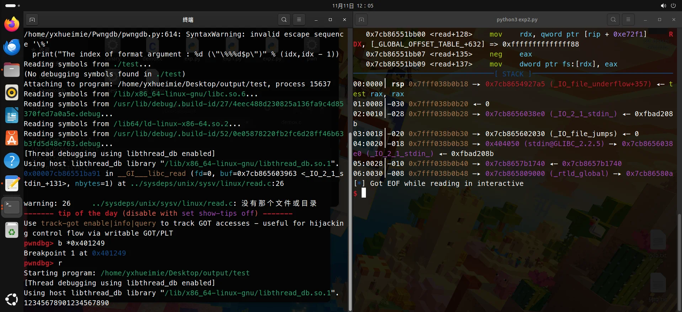Launch LibreOffice Writer from dock
Viewport: 682px width, 312px height.
[12, 115]
